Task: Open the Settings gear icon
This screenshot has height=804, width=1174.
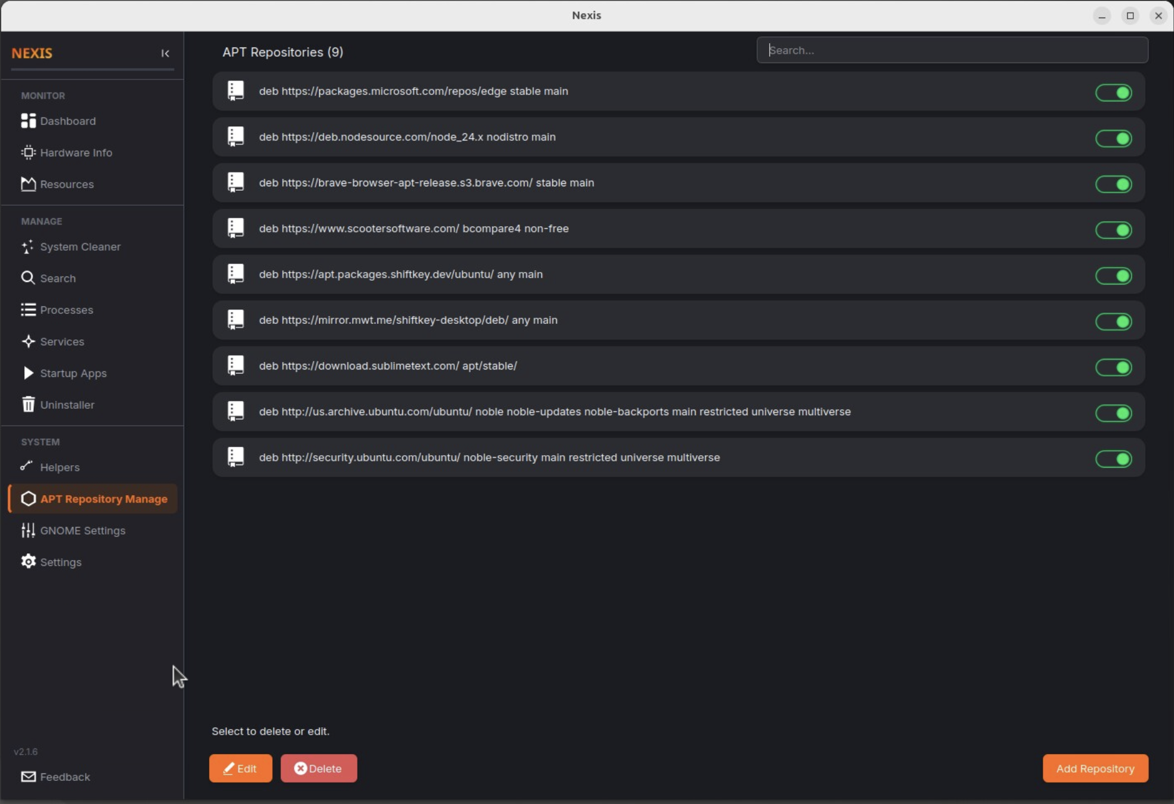Action: 27,561
